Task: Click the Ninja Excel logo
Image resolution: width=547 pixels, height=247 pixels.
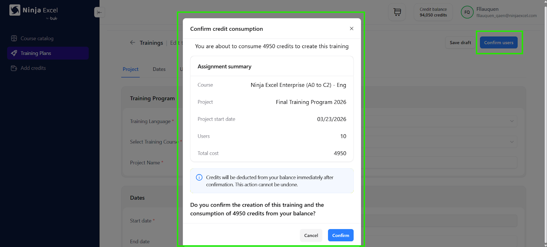Action: [34, 12]
